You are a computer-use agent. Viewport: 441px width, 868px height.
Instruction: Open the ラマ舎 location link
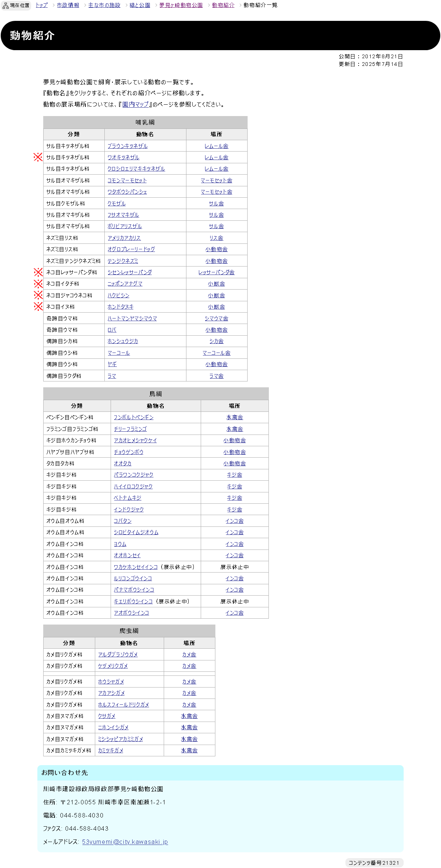216,376
